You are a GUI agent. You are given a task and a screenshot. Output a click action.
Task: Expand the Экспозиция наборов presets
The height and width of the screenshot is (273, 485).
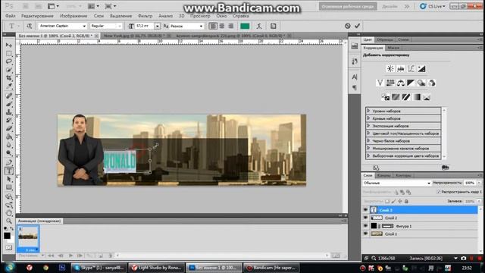point(368,126)
